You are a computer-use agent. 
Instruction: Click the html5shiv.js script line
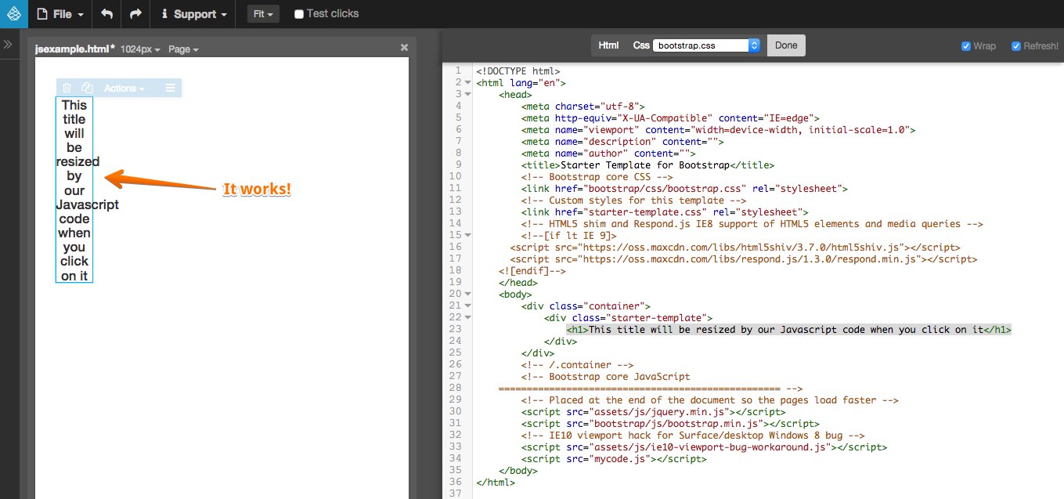pyautogui.click(x=735, y=247)
